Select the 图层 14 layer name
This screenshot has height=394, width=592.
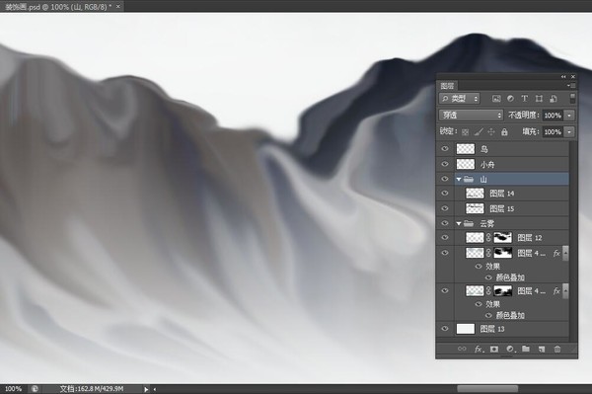502,194
